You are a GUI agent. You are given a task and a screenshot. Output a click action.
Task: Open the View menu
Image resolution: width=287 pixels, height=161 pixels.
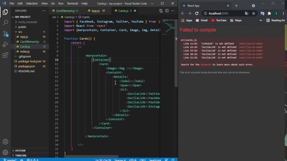pyautogui.click(x=44, y=4)
